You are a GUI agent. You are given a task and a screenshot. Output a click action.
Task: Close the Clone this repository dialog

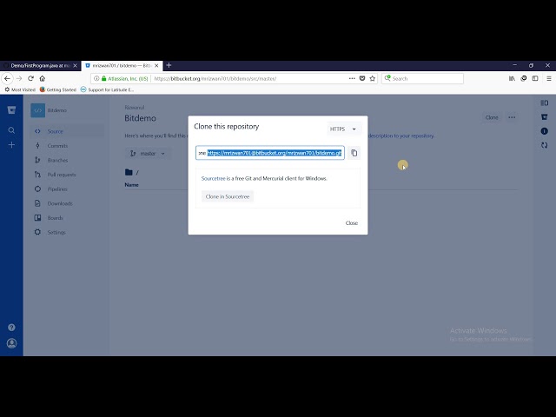coord(351,223)
